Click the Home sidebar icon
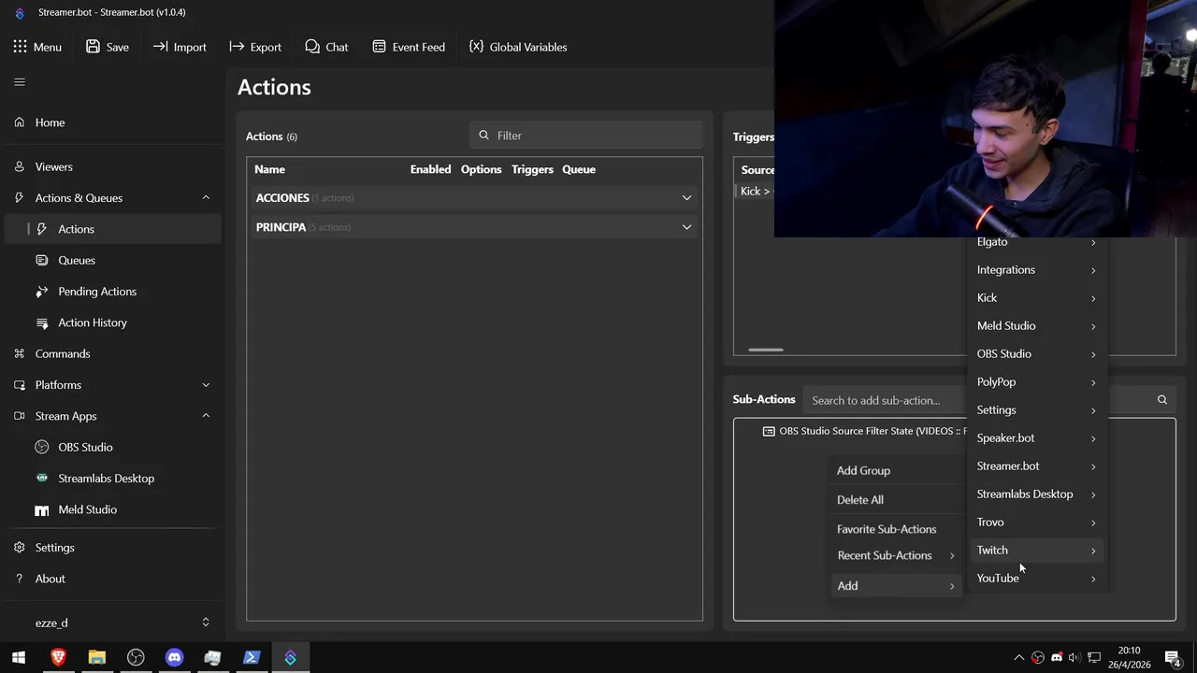This screenshot has height=673, width=1197. tap(20, 122)
